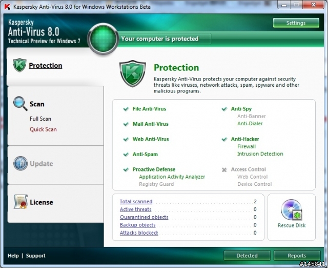Minimize the Kaspersky window
Viewport: 328px width, 268px height.
[284, 5]
